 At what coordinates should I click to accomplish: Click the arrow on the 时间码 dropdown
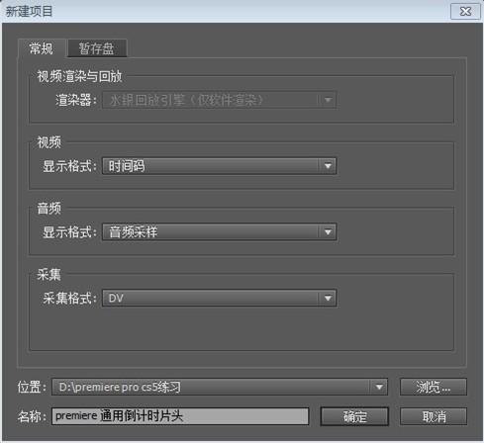[328, 166]
